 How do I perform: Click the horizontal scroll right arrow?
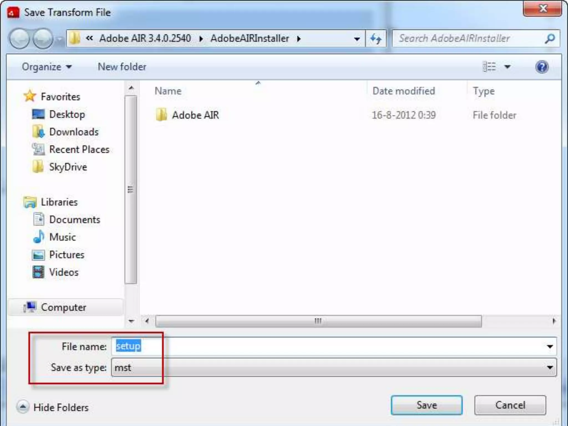(554, 321)
